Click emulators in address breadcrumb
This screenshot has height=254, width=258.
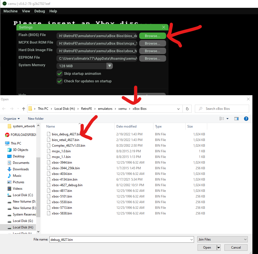pyautogui.click(x=105, y=109)
